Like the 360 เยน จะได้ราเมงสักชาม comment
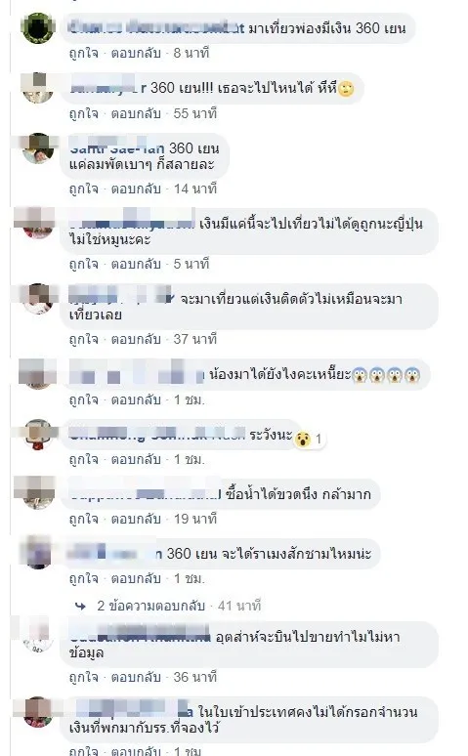Viewport: 468px width, 756px height. pyautogui.click(x=83, y=578)
